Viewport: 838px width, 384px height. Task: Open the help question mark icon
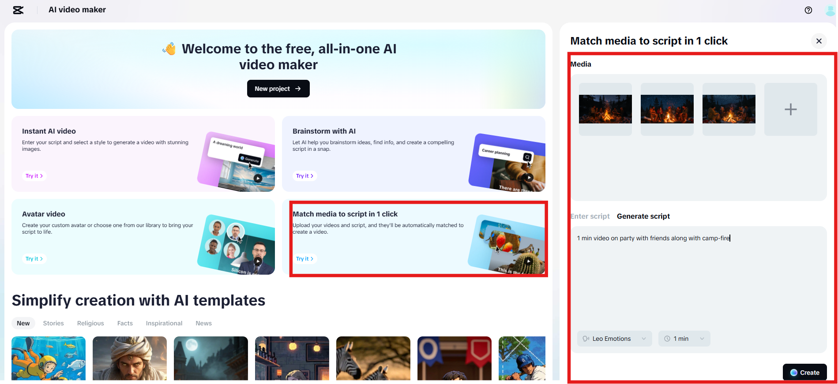coord(808,10)
